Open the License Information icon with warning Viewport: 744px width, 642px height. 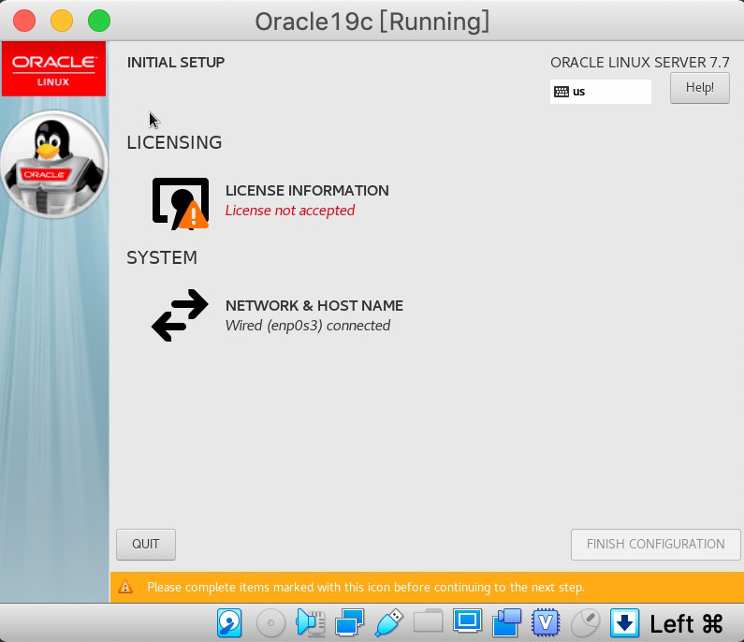point(181,204)
